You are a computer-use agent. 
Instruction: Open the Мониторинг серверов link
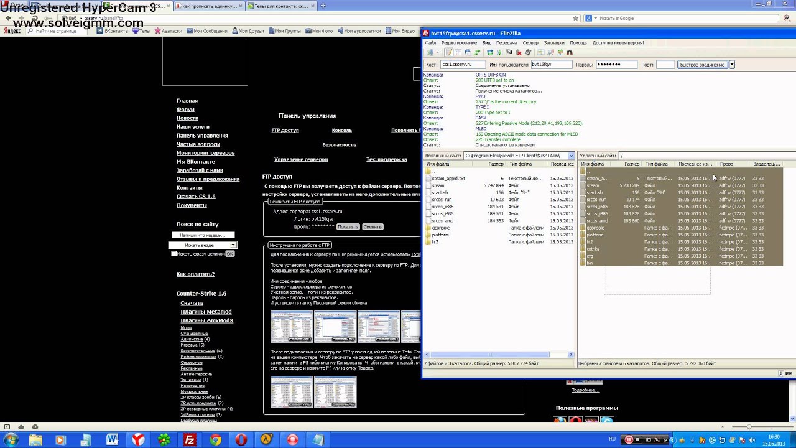[x=205, y=153]
